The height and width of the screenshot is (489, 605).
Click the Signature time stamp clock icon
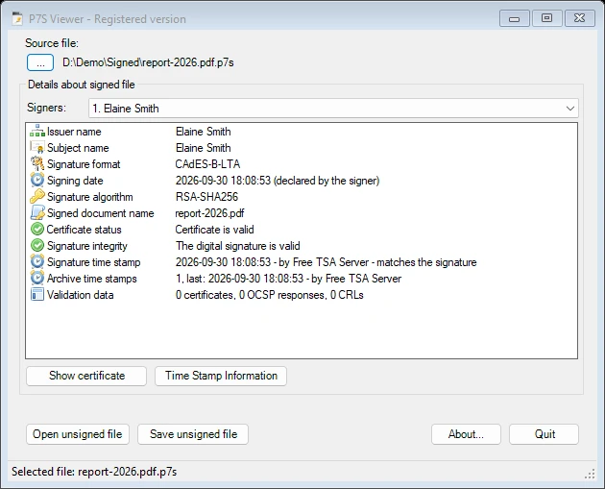[x=37, y=261]
